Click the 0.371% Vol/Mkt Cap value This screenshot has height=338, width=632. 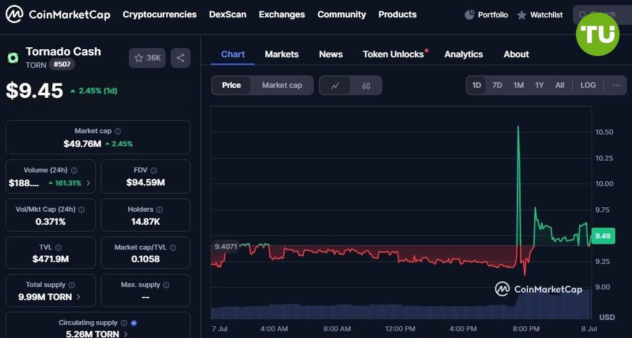(x=50, y=221)
